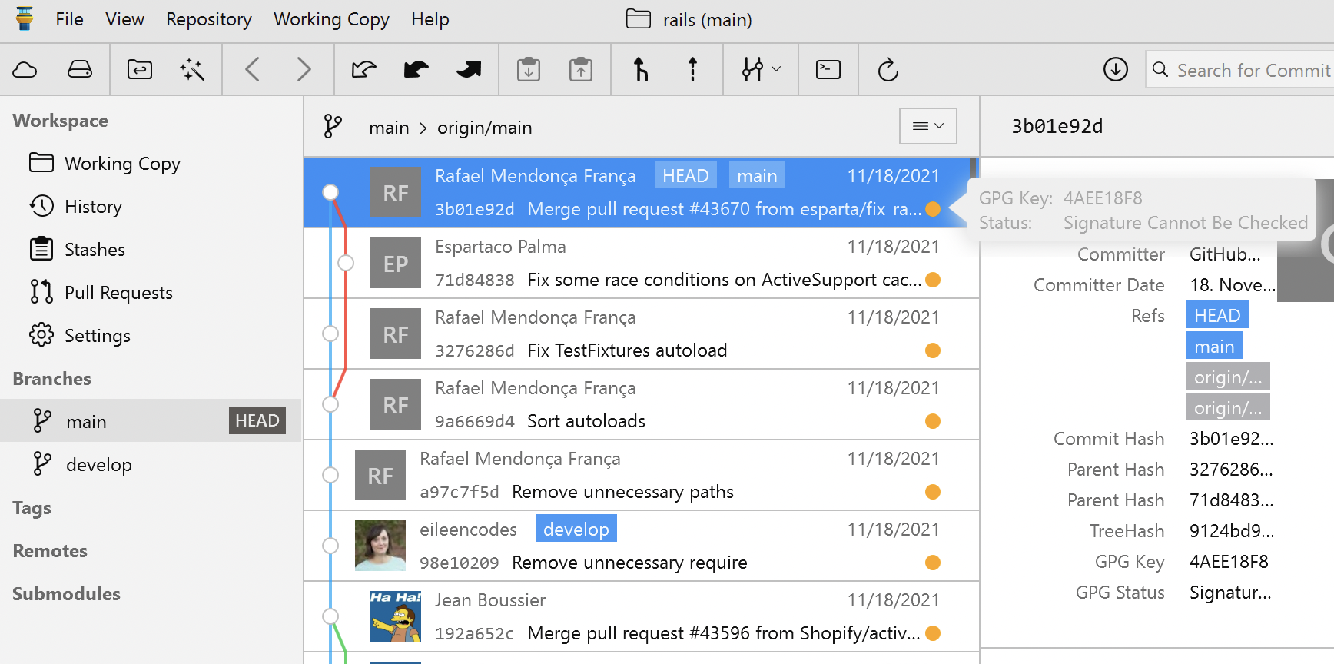
Task: Navigate back with the left arrow
Action: pos(252,70)
